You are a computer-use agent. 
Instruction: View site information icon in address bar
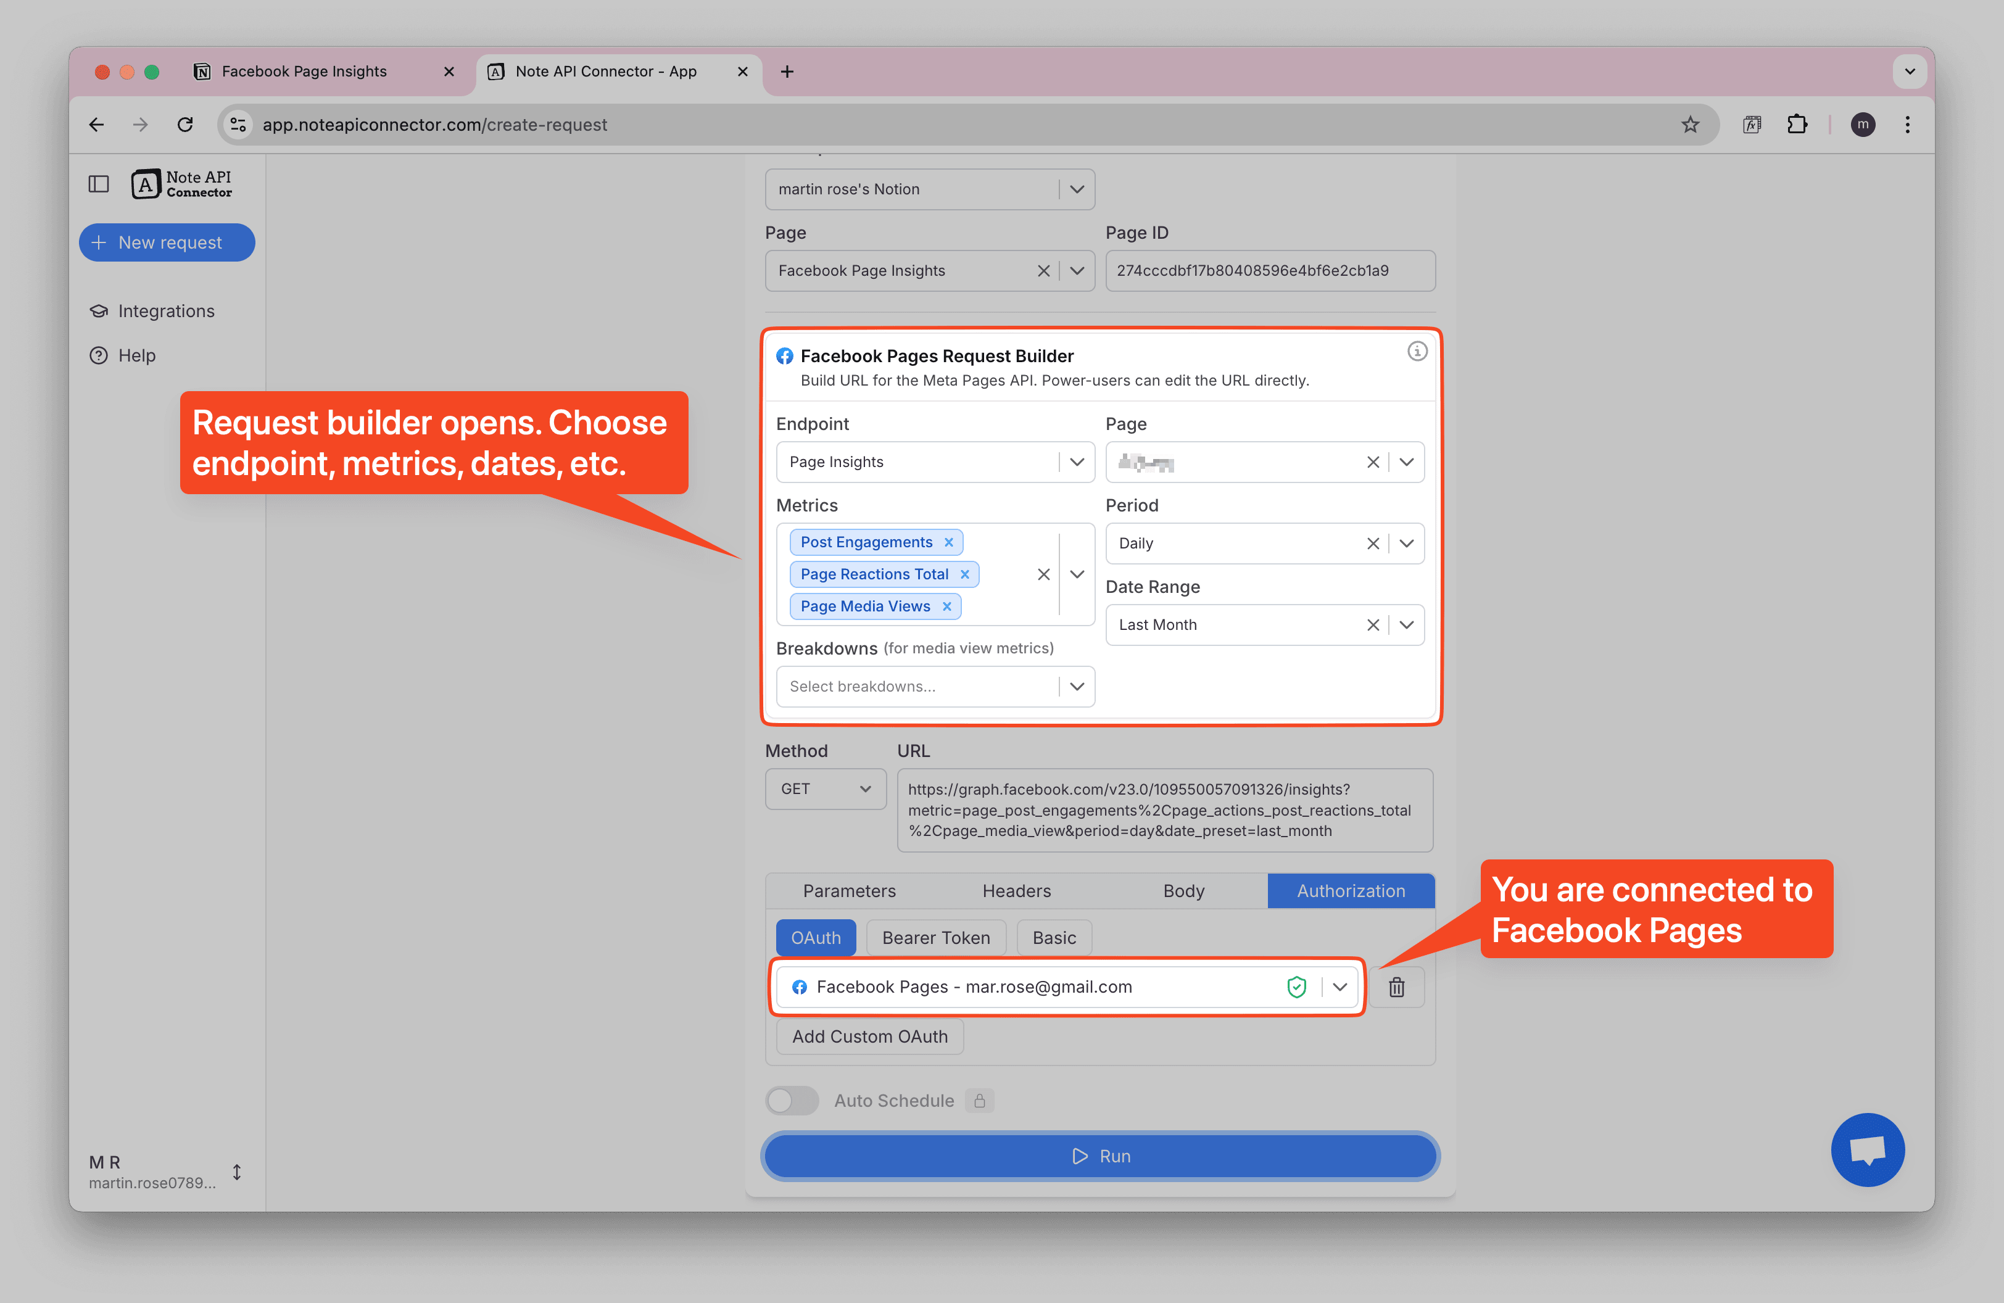click(238, 125)
